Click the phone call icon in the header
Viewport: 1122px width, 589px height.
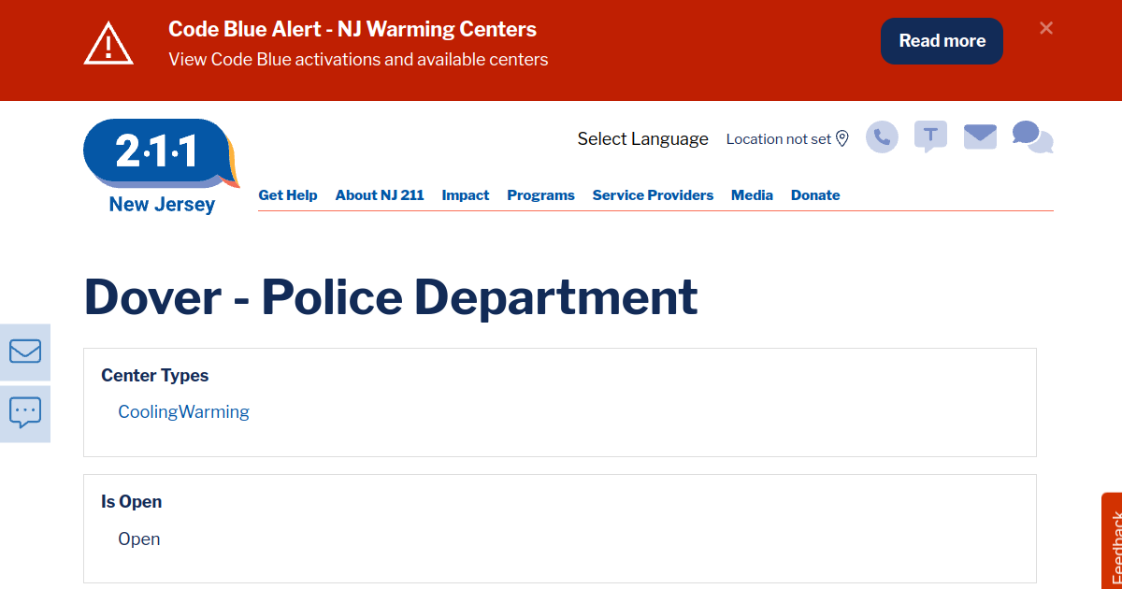tap(880, 136)
